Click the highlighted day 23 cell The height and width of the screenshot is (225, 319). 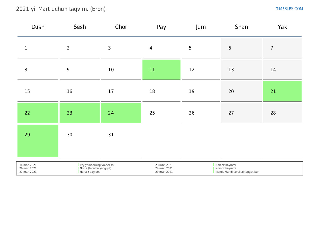pos(79,113)
